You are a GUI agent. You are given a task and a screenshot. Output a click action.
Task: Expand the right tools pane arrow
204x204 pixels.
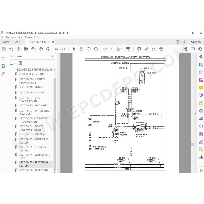(196, 113)
